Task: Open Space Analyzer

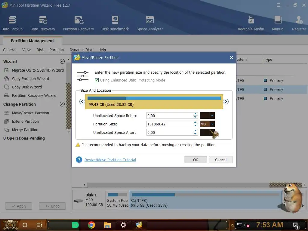Action: pos(150,23)
